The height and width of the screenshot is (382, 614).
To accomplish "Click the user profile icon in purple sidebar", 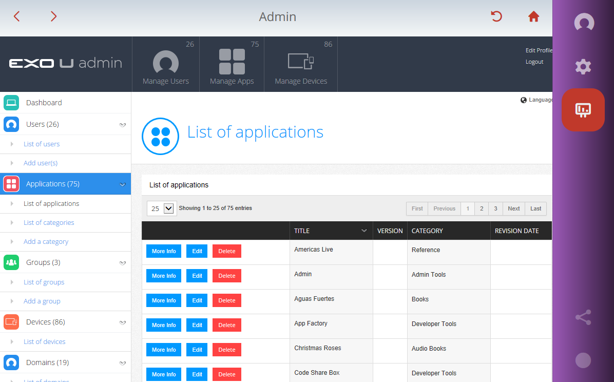I will [584, 22].
